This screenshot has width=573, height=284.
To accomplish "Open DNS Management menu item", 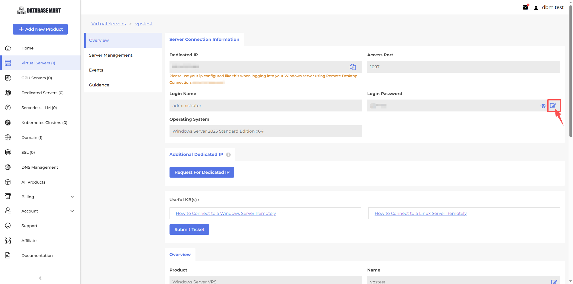I will pyautogui.click(x=40, y=167).
